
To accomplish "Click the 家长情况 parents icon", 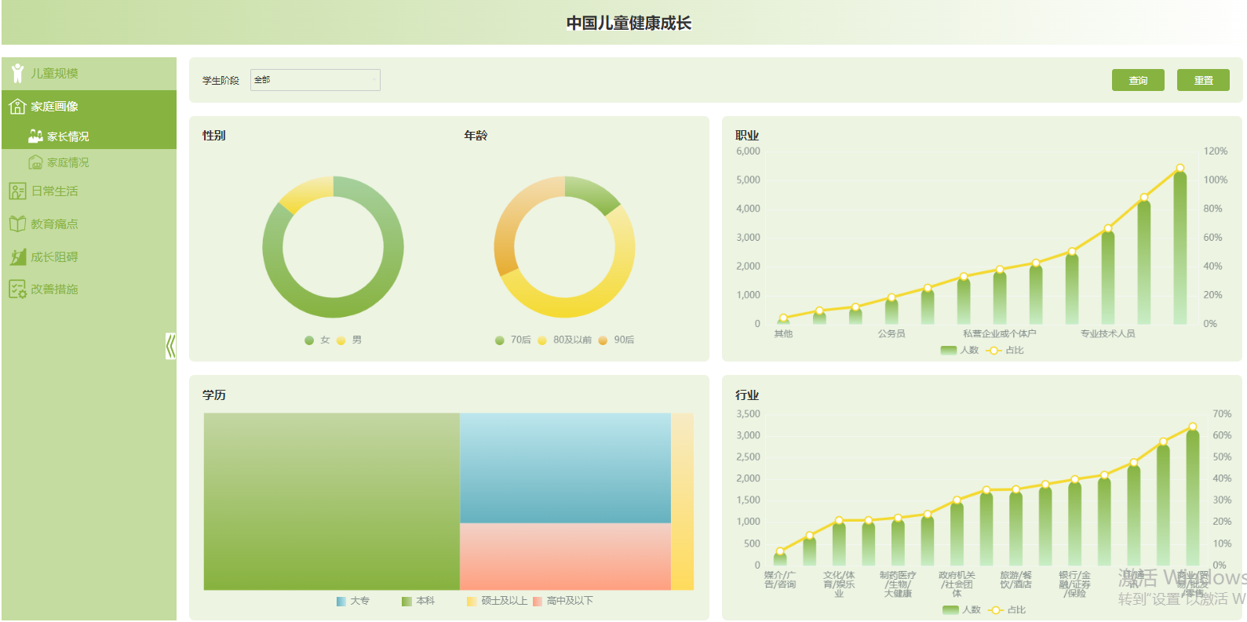I will pyautogui.click(x=35, y=136).
